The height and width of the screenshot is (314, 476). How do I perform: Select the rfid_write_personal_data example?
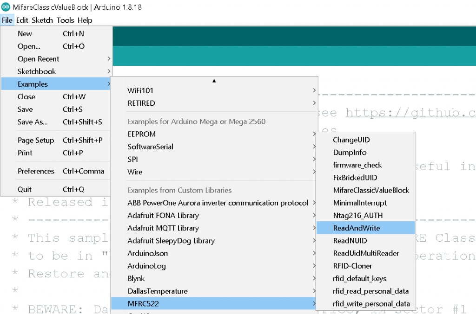click(371, 304)
